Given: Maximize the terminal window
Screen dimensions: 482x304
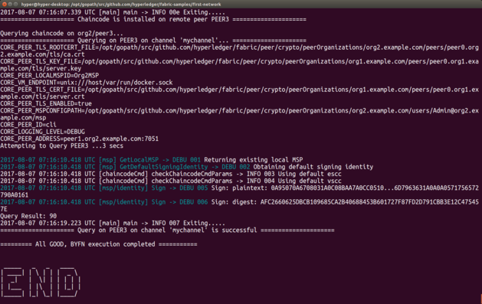Looking at the screenshot, I should pyautogui.click(x=15, y=4).
